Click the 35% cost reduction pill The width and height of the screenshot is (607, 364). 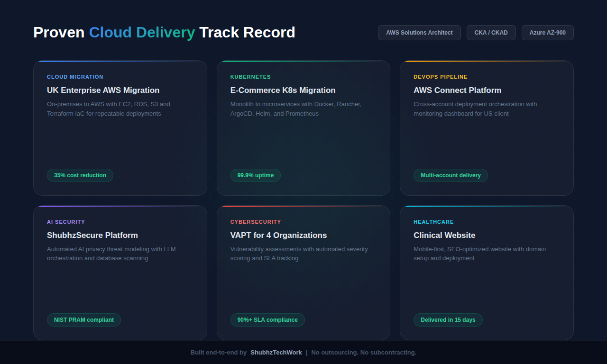click(80, 175)
